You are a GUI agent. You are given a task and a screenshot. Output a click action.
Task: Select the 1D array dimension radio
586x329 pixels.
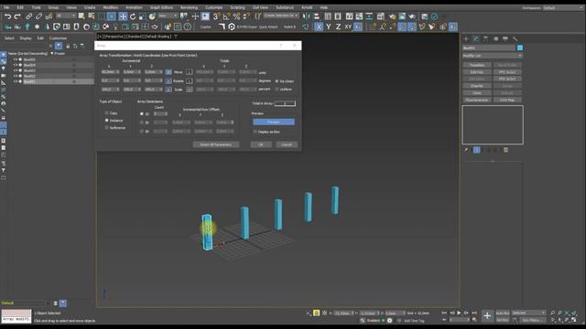[142, 113]
